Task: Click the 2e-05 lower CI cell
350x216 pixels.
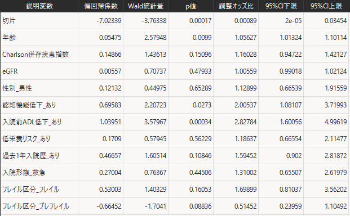Action: pyautogui.click(x=281, y=21)
